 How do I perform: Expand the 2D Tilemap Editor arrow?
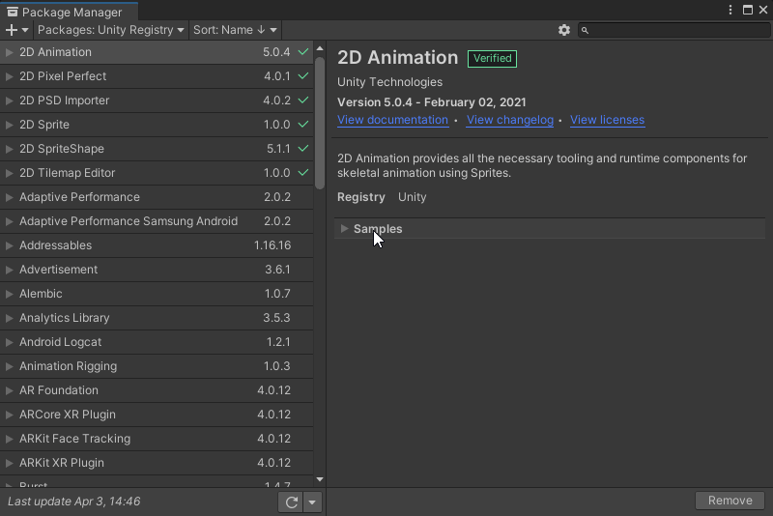click(9, 173)
